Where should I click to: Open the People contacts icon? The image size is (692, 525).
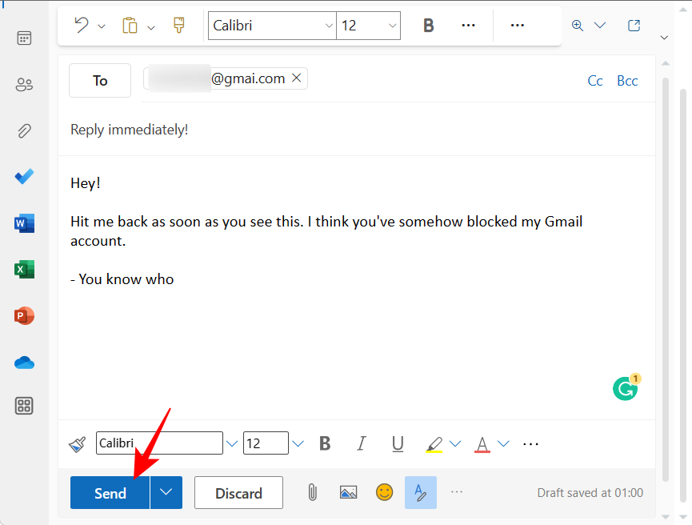(x=24, y=85)
